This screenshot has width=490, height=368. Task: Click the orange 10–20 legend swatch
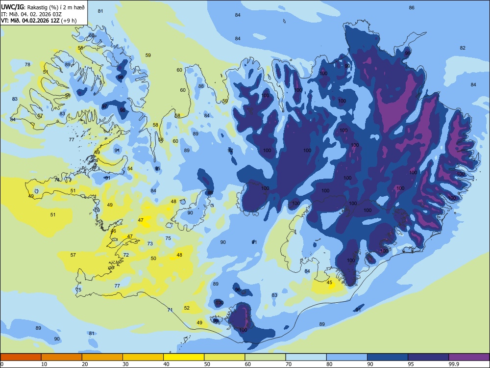tap(62, 357)
